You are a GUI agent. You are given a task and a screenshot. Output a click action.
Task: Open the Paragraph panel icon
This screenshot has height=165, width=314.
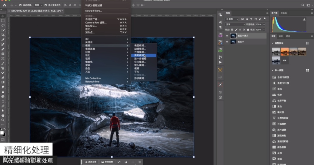pos(220,27)
